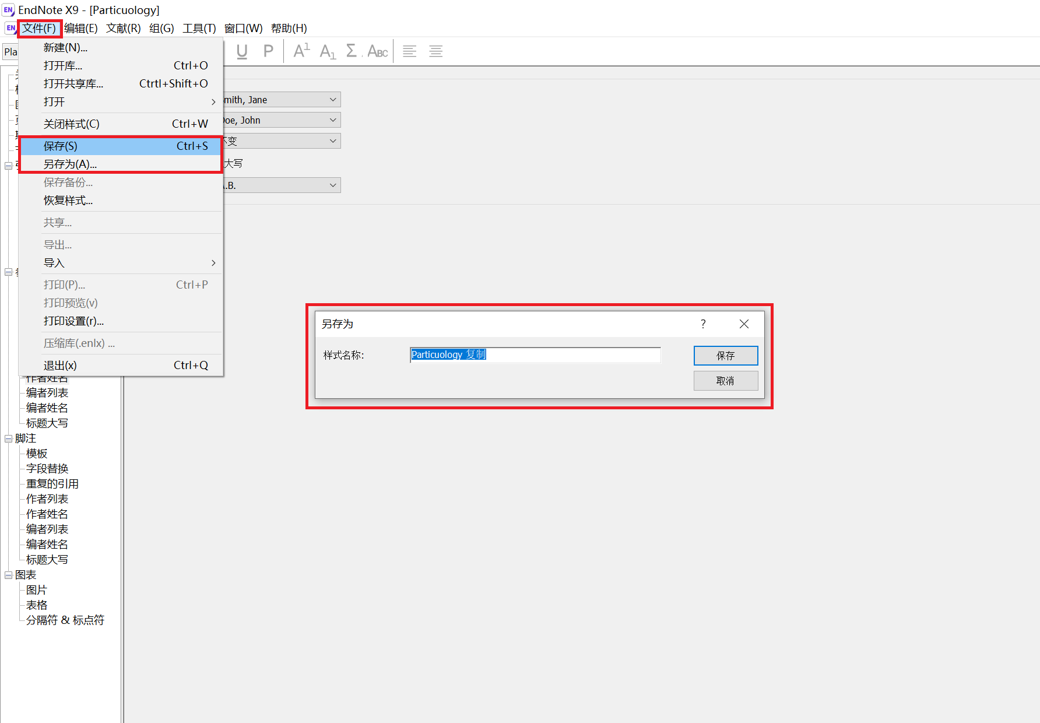Screen dimensions: 1040x723
Task: Click the Underline formatting icon
Action: click(x=242, y=52)
